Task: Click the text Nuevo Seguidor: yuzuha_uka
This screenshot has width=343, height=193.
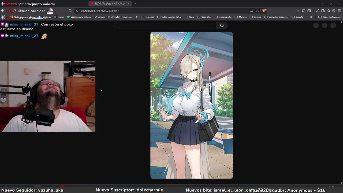Action: [x=32, y=190]
